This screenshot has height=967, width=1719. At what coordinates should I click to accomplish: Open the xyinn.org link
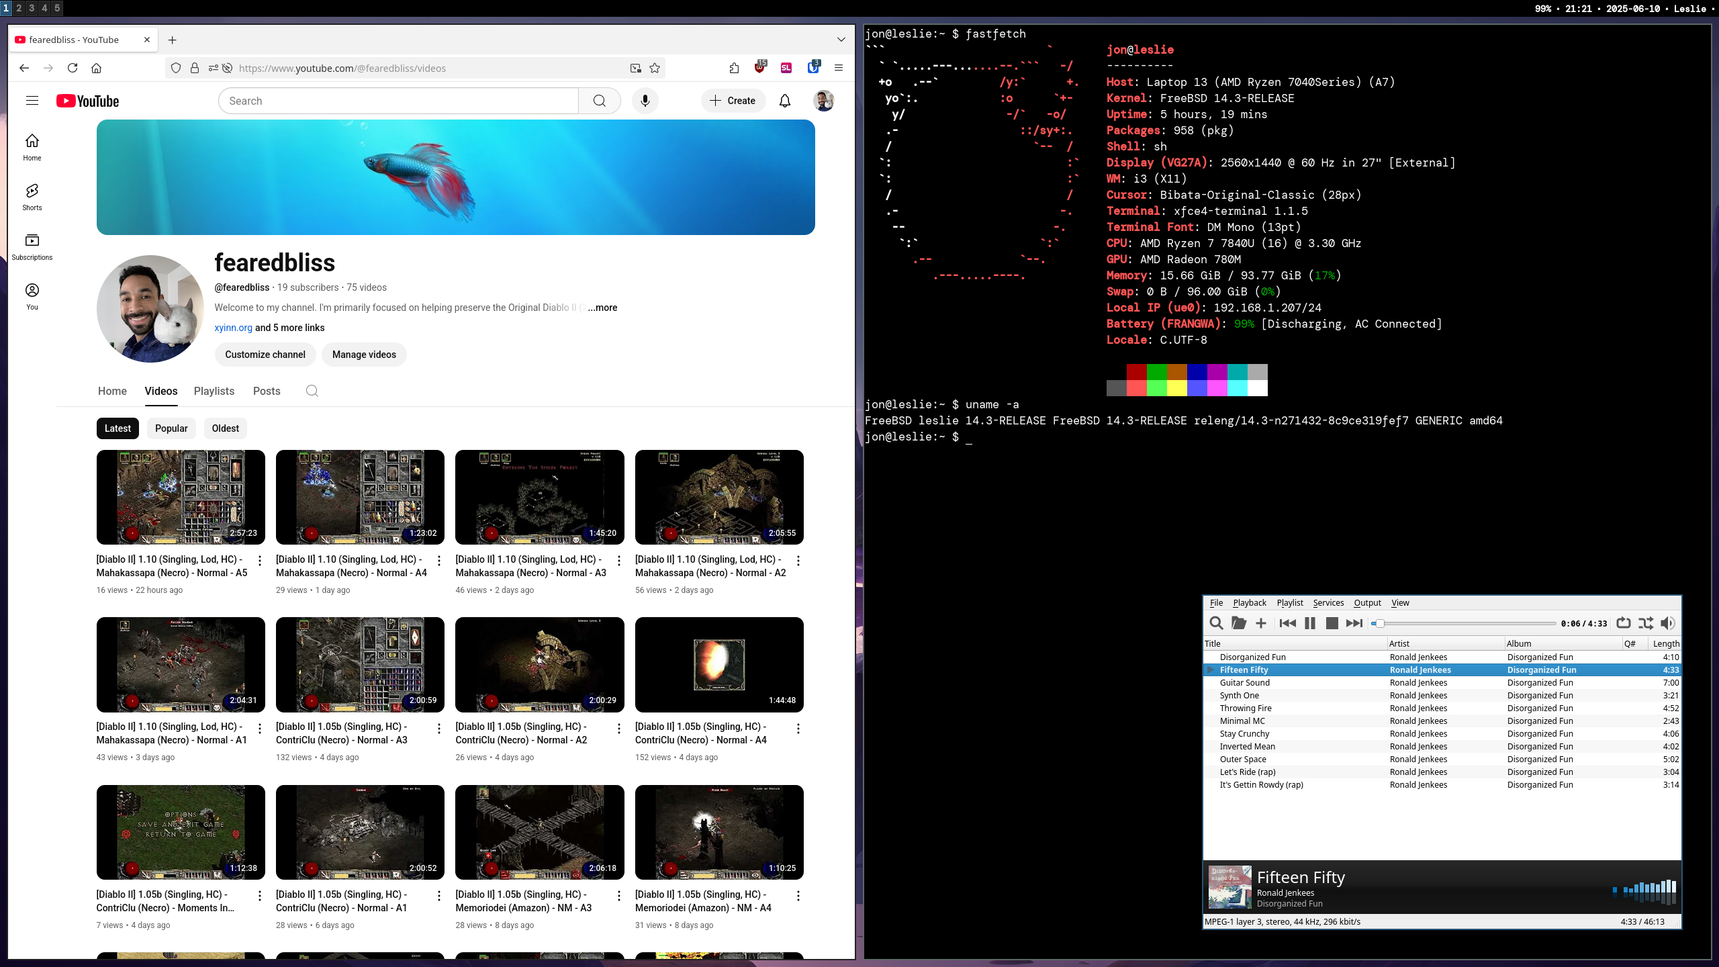click(233, 328)
